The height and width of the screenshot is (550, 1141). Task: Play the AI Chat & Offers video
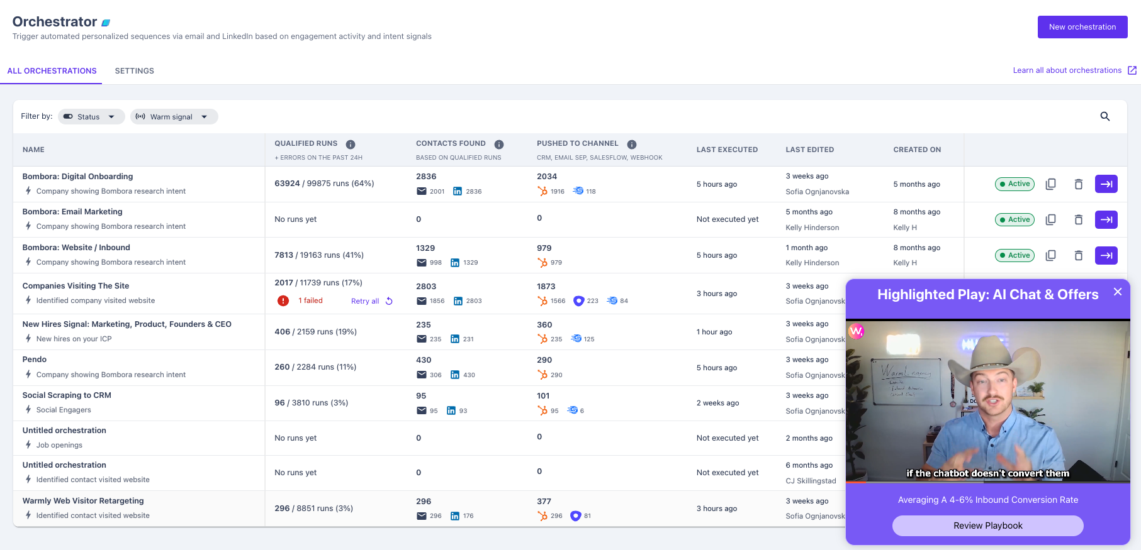(x=987, y=401)
